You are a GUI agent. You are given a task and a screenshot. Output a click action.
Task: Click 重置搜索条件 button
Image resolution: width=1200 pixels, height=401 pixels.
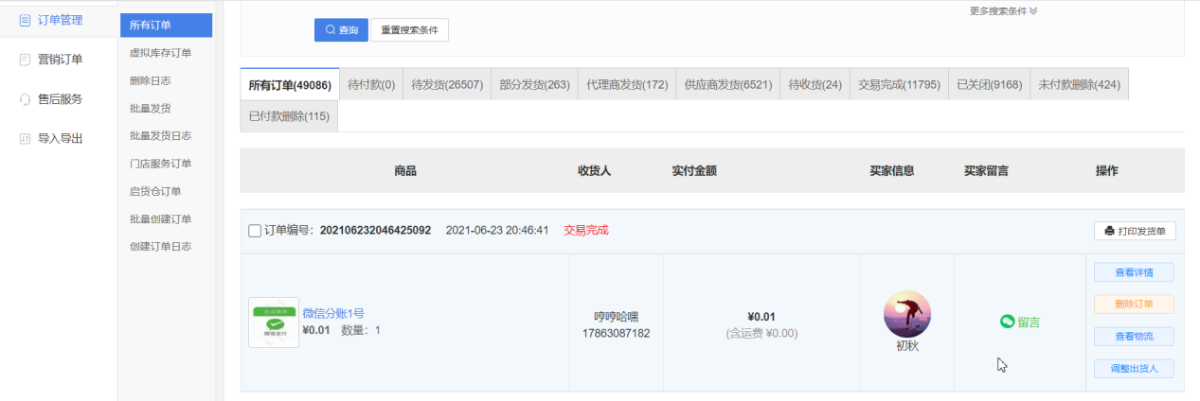coord(409,30)
